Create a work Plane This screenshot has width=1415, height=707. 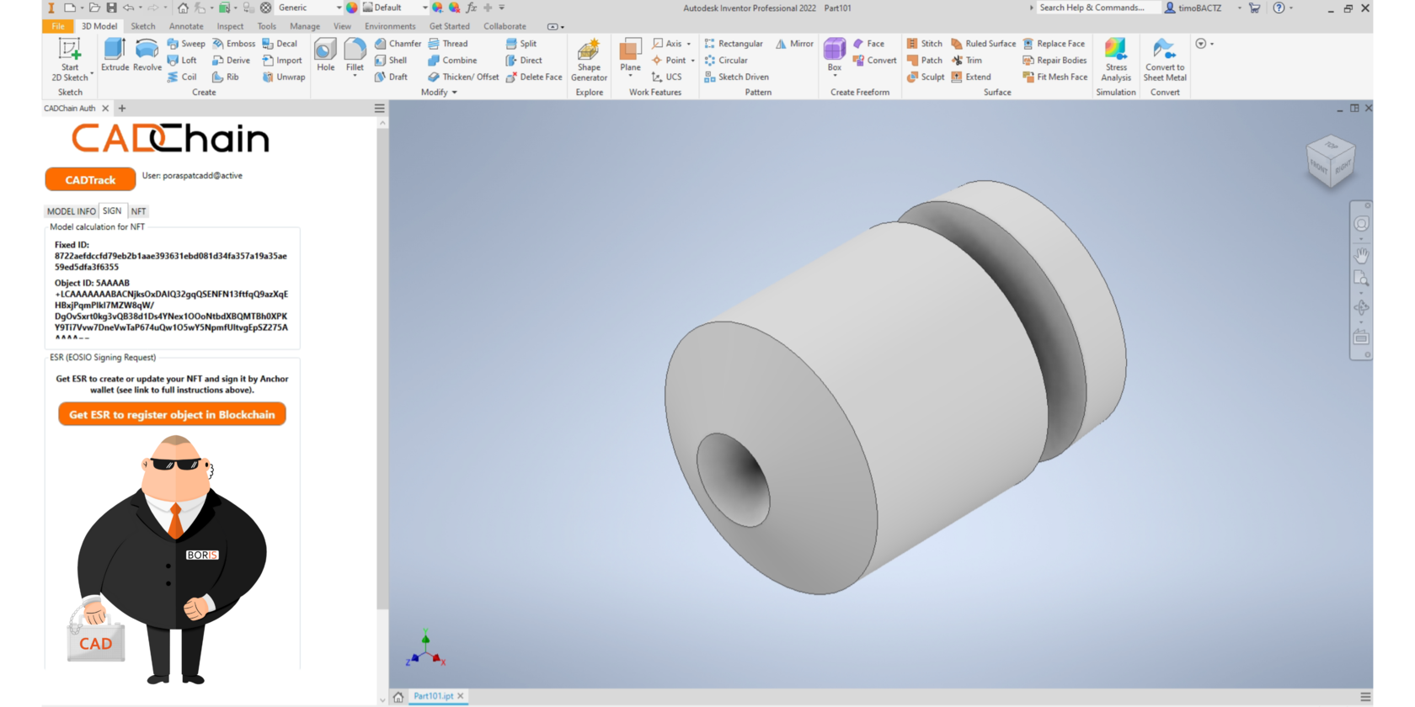630,54
